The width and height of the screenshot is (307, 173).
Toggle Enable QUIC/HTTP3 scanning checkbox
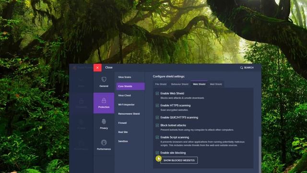pos(157,117)
